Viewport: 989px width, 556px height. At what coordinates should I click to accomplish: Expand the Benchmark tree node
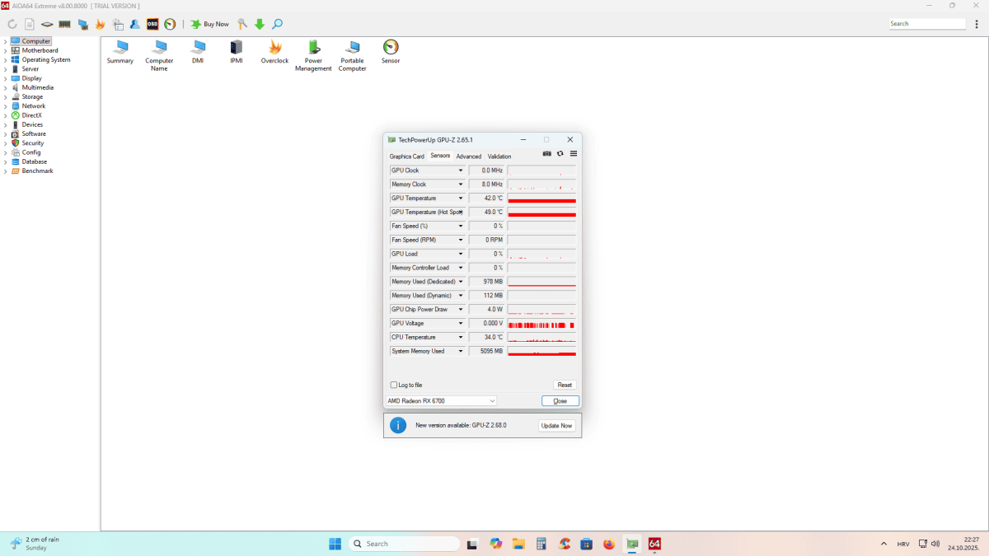point(5,171)
